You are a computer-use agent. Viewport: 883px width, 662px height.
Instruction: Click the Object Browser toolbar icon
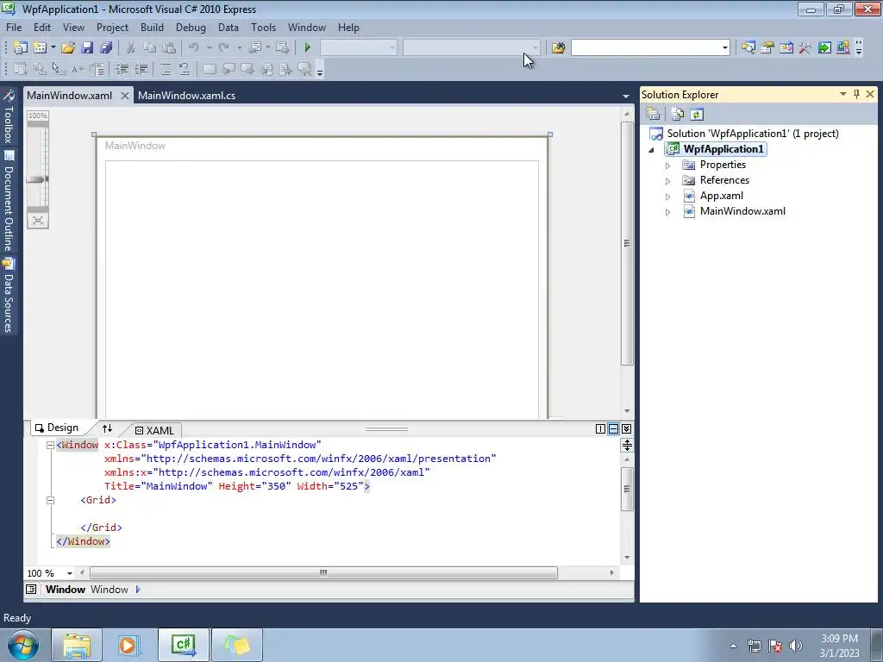pos(786,48)
